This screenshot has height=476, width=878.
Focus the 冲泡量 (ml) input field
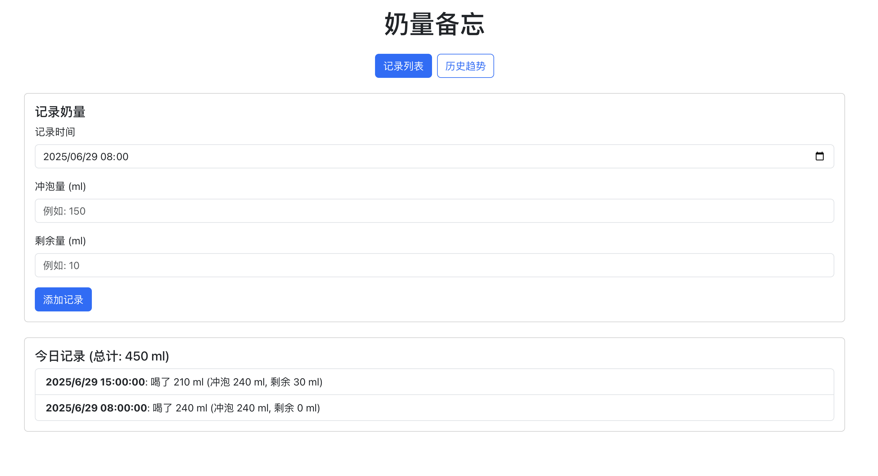click(x=434, y=211)
